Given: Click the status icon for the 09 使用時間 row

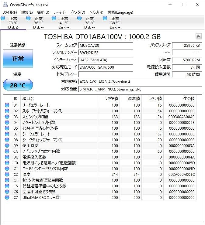Looking at the screenshot, I should (x=7, y=146).
